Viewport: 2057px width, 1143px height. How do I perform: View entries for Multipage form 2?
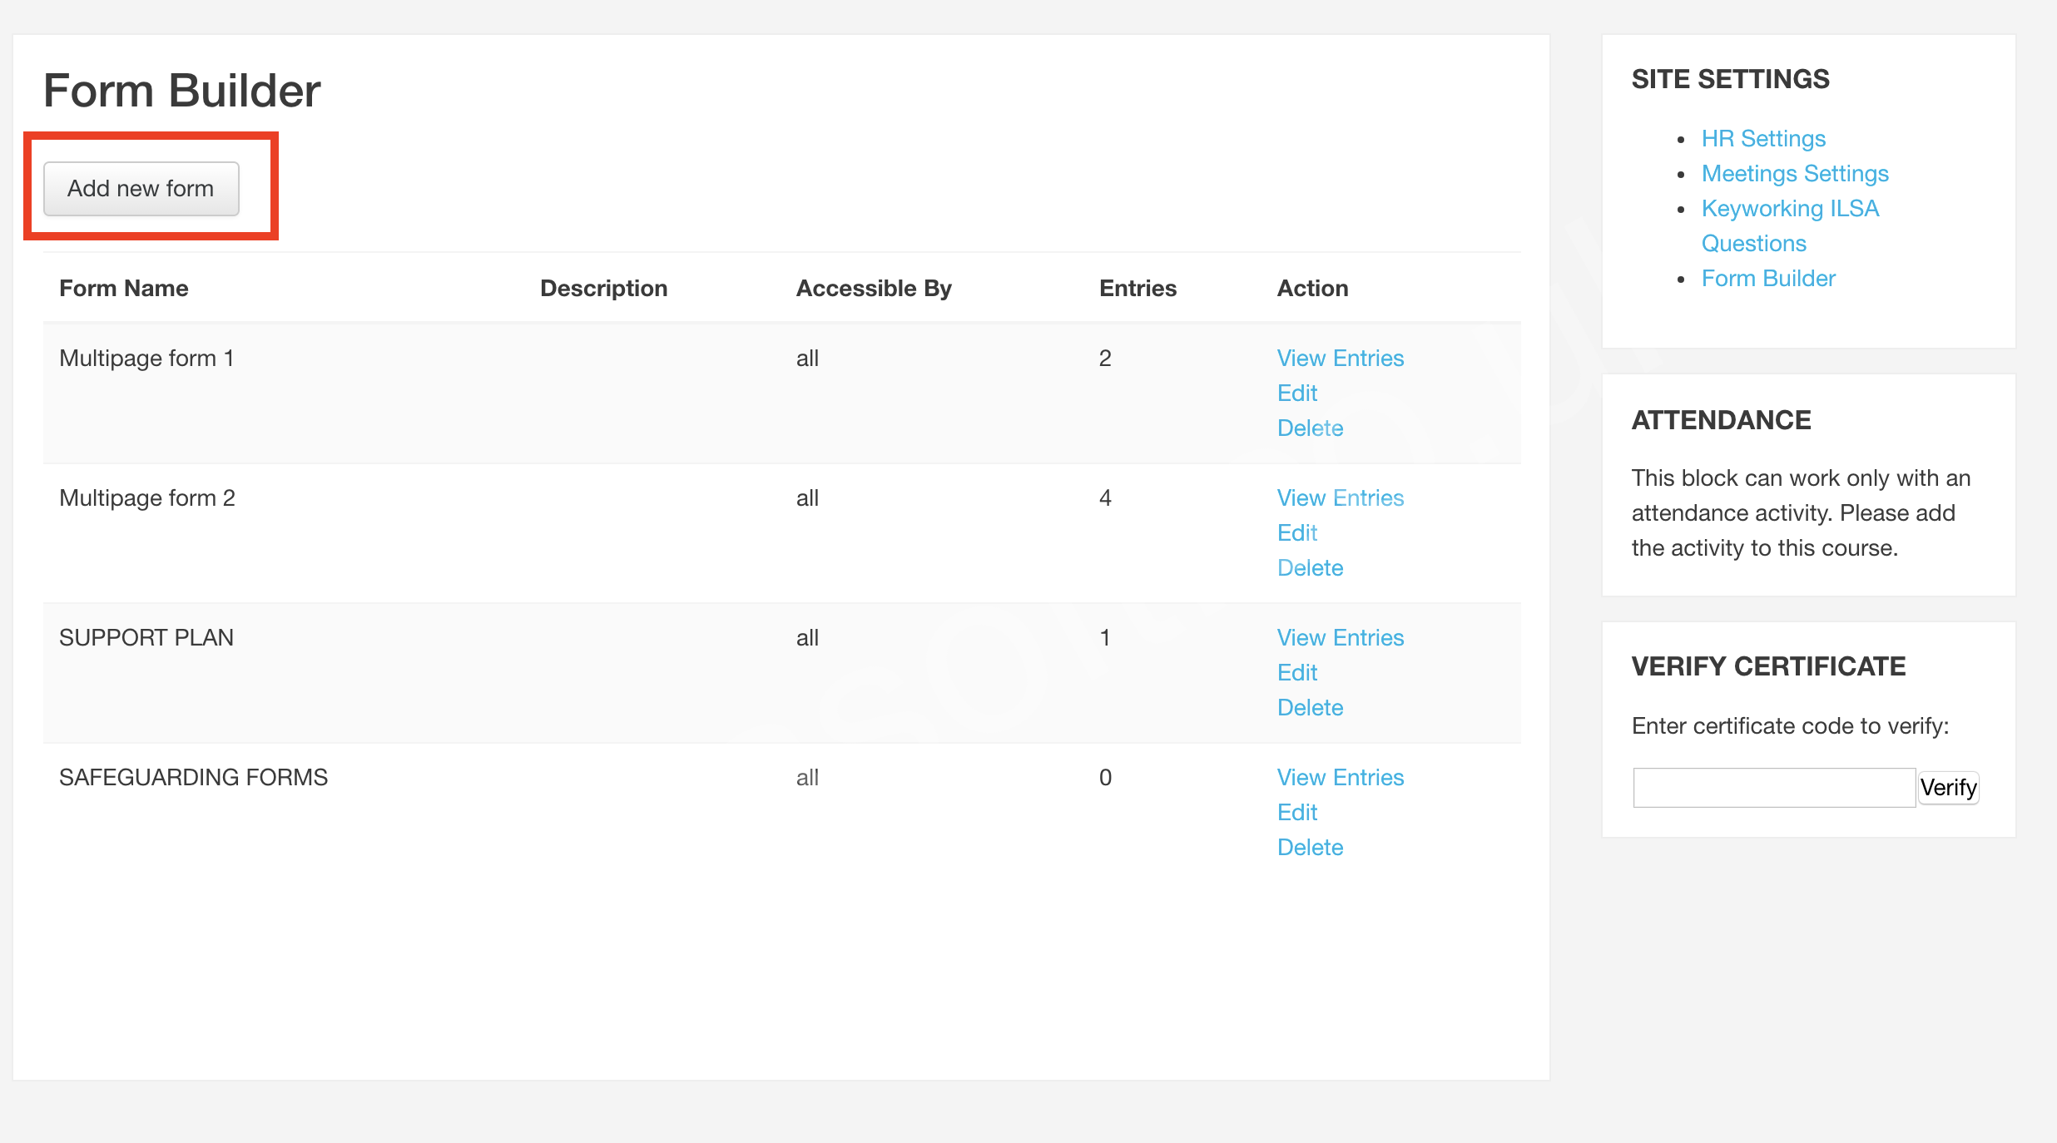click(x=1341, y=498)
